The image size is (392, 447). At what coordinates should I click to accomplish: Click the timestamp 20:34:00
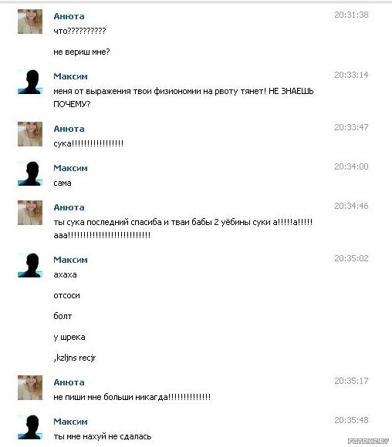click(x=351, y=166)
